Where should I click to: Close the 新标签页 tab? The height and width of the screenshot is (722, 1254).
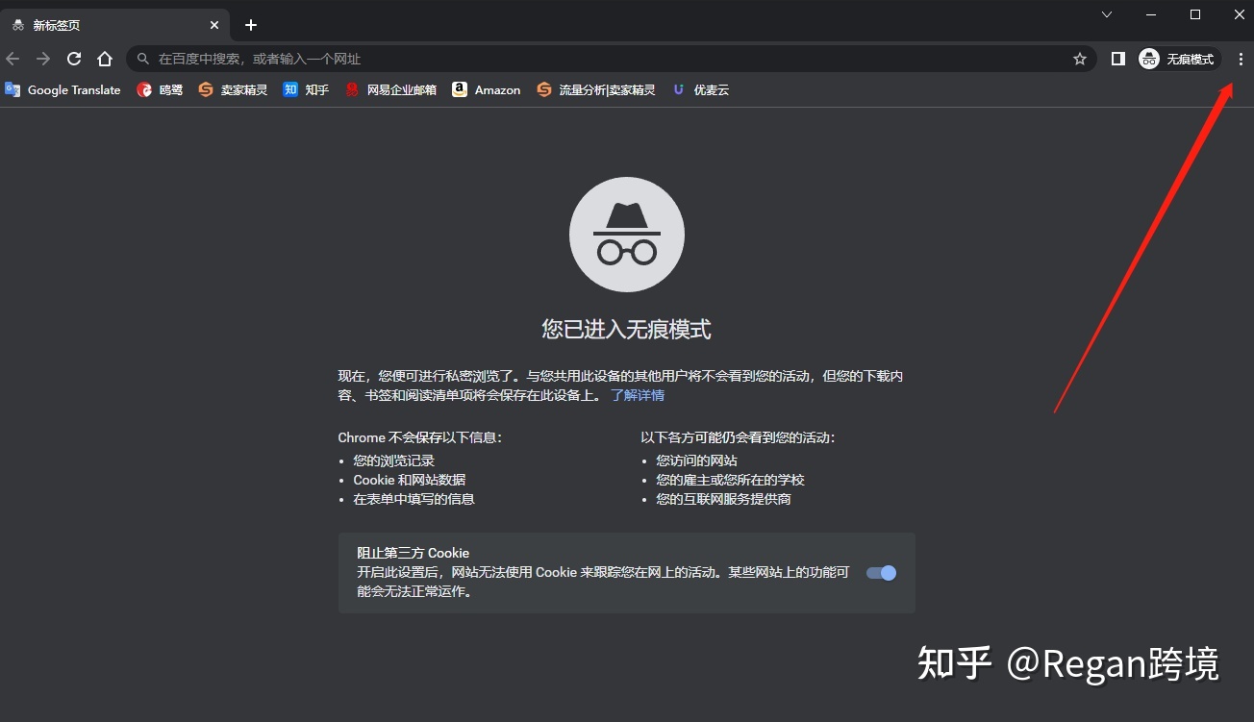(x=214, y=25)
